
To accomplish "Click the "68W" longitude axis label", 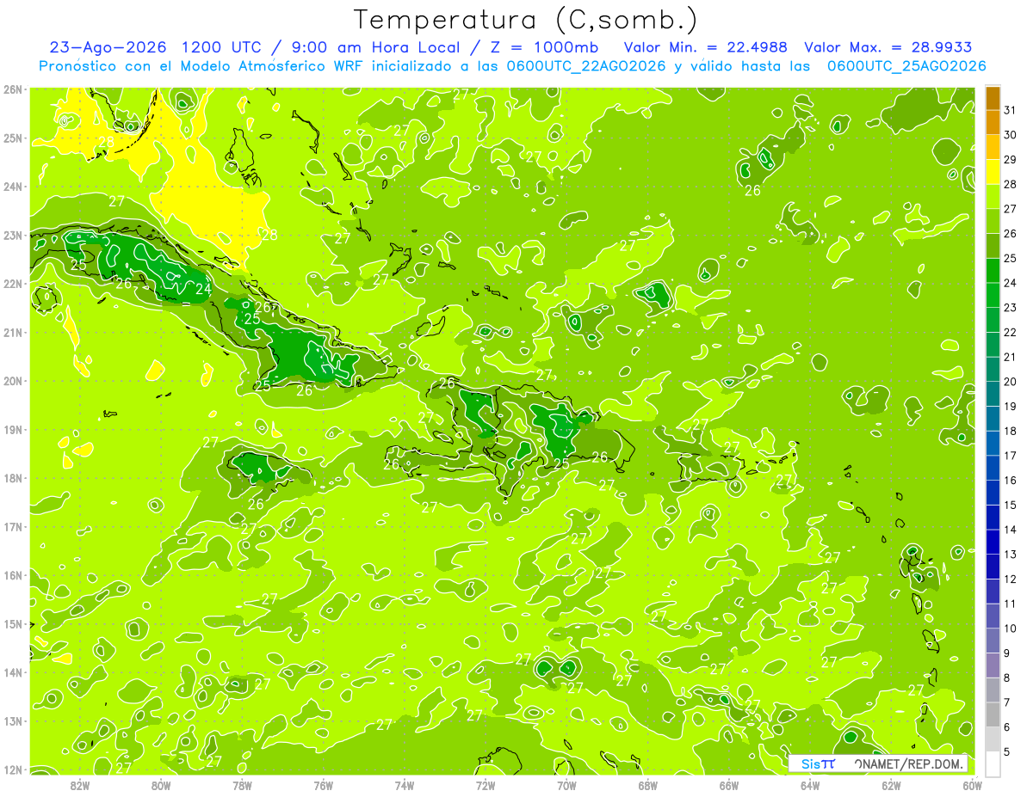I will pyautogui.click(x=647, y=785).
